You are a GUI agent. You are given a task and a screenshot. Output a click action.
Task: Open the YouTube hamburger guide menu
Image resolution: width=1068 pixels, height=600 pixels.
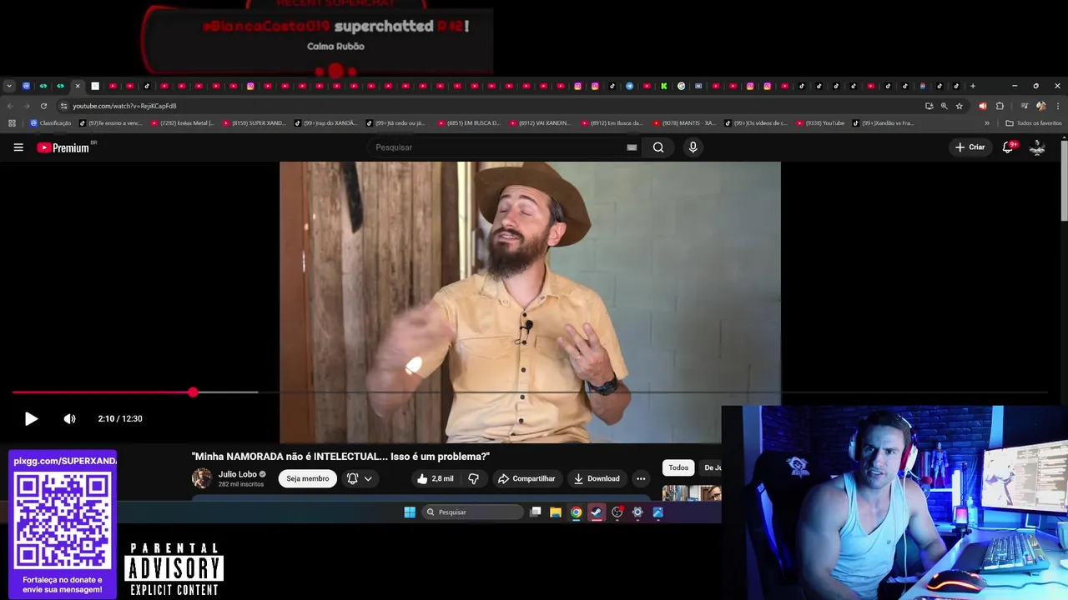coord(18,147)
